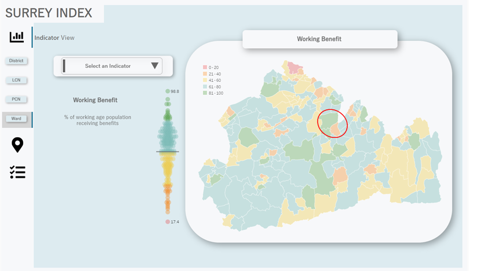478x271 pixels.
Task: Click the working age population description text
Action: coord(97,120)
